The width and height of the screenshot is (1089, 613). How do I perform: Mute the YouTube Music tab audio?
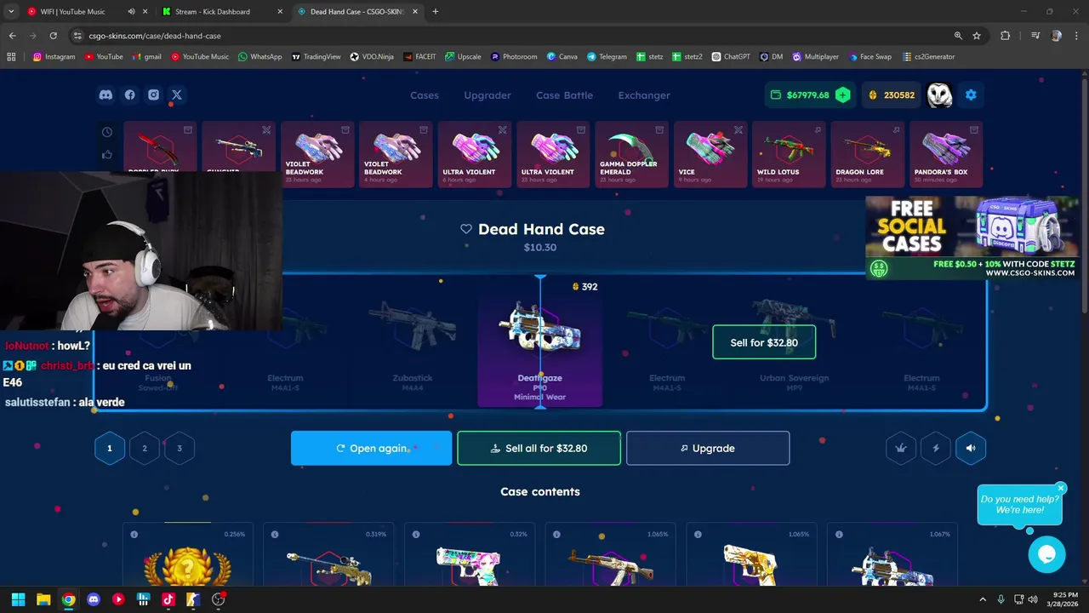131,12
